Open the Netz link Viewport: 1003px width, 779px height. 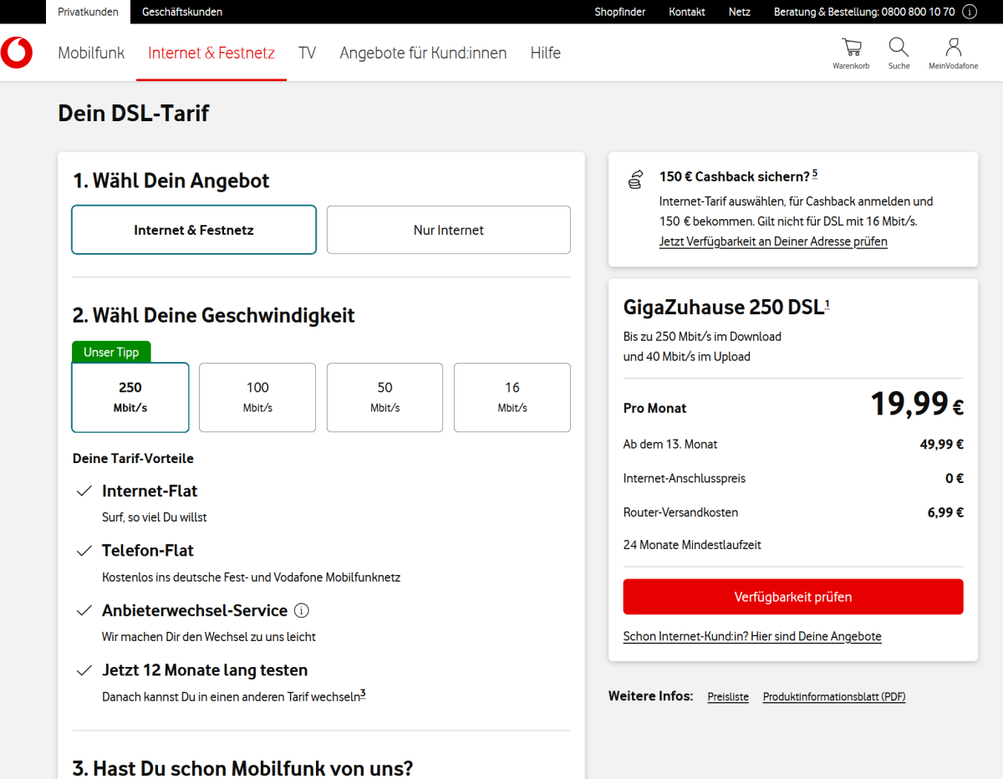(739, 12)
